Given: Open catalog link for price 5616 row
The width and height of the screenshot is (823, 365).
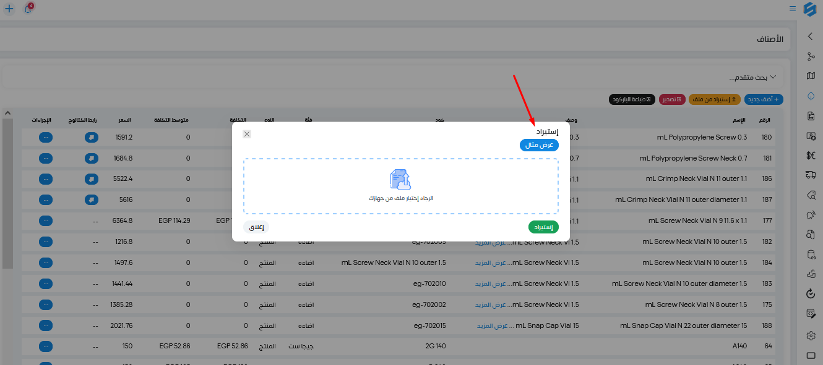Looking at the screenshot, I should coord(92,199).
